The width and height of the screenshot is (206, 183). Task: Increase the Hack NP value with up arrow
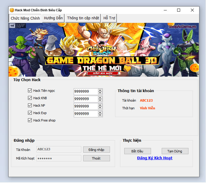100,105
